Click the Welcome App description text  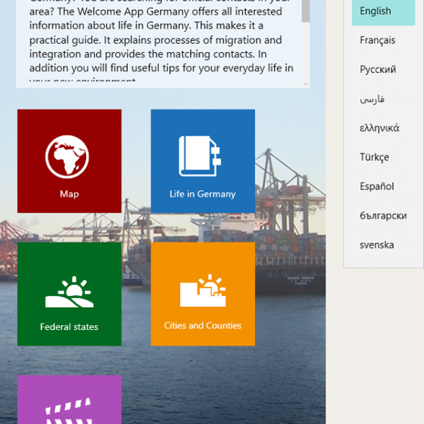[161, 40]
